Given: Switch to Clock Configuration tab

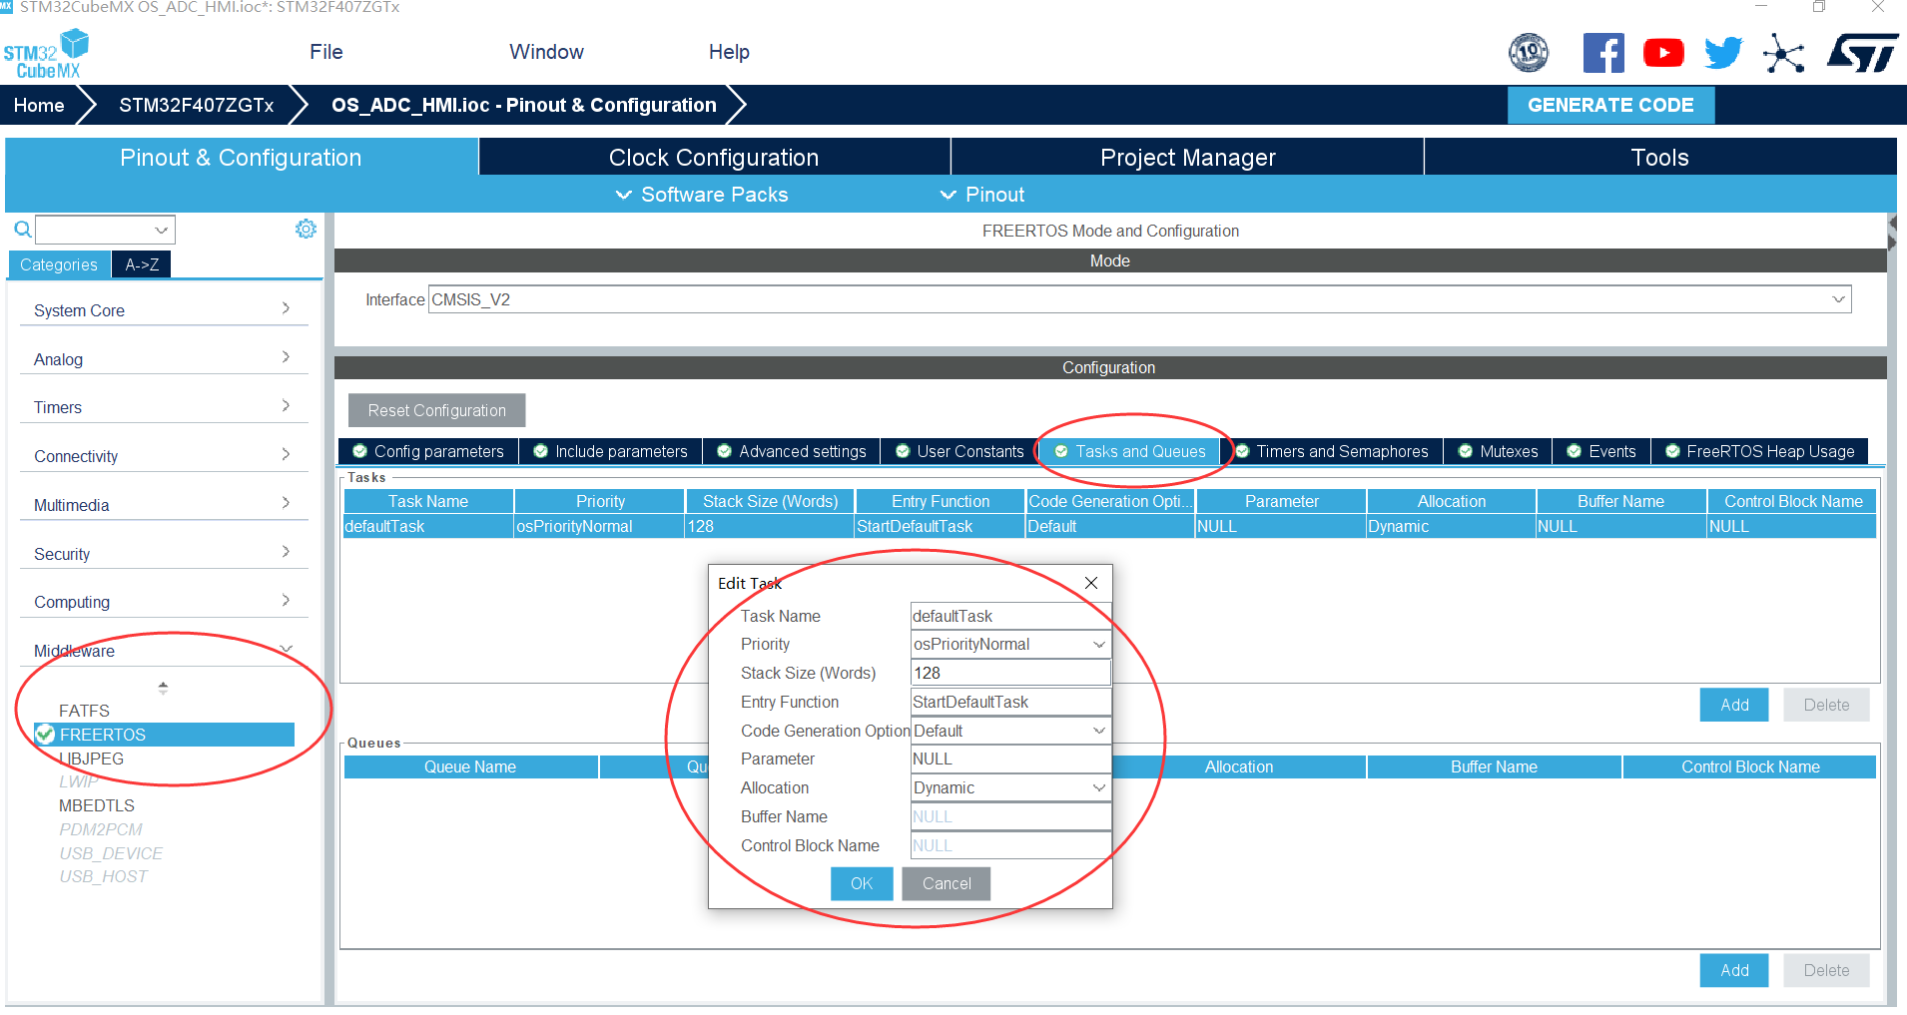Looking at the screenshot, I should click(714, 158).
